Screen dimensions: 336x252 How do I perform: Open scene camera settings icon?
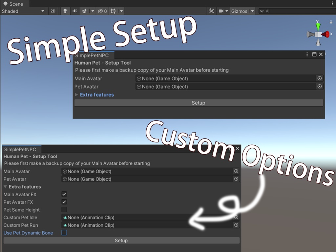(x=221, y=11)
